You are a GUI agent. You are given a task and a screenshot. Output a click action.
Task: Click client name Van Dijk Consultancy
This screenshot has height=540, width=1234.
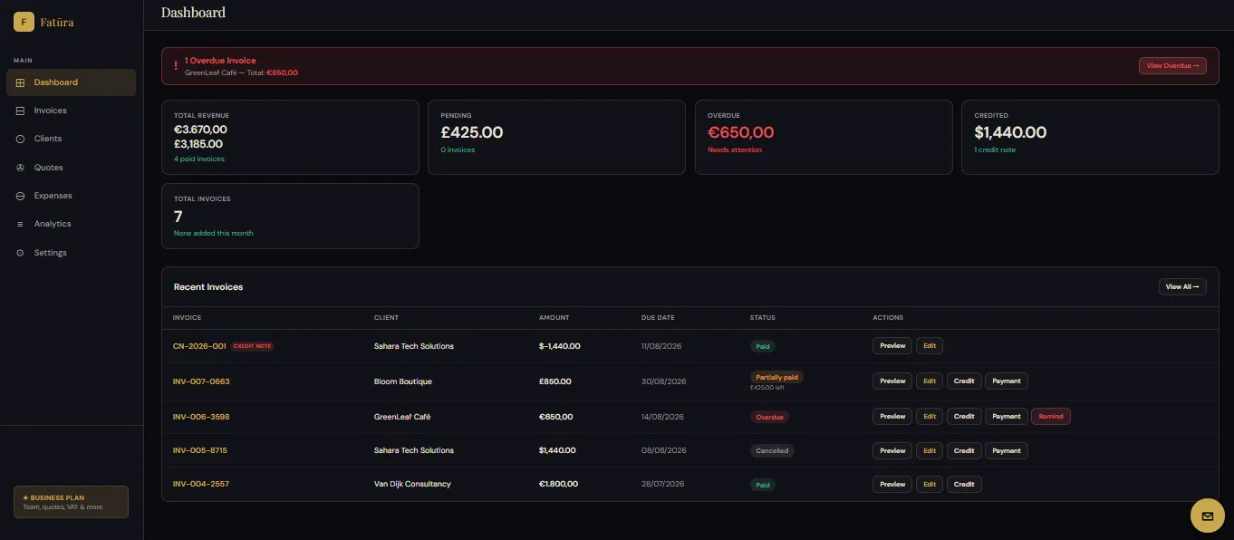click(x=412, y=484)
